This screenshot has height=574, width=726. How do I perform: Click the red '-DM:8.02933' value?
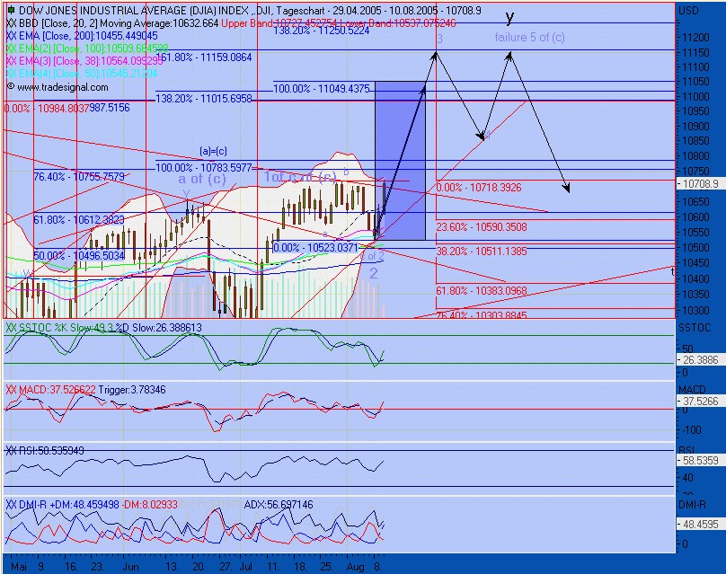pyautogui.click(x=150, y=505)
